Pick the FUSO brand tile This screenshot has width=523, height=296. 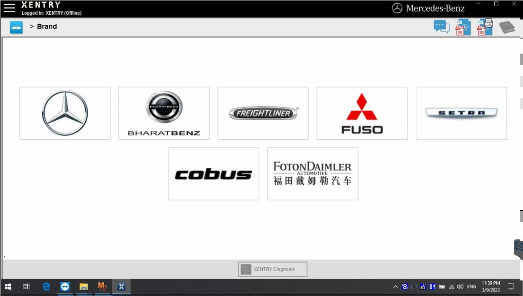(x=362, y=113)
